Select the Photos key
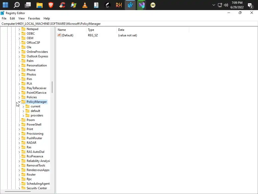Screen dimensions: 258x194 (x=31, y=75)
